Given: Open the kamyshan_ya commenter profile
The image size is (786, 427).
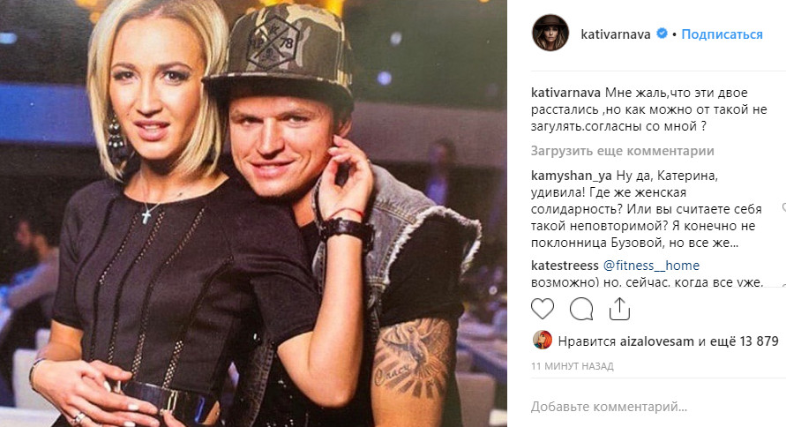Looking at the screenshot, I should (x=572, y=176).
